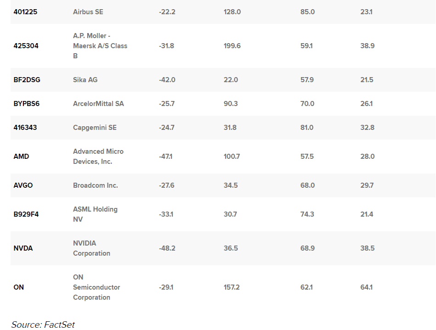Click the 199.6 value in Maersk row
This screenshot has height=330, width=436.
point(232,46)
